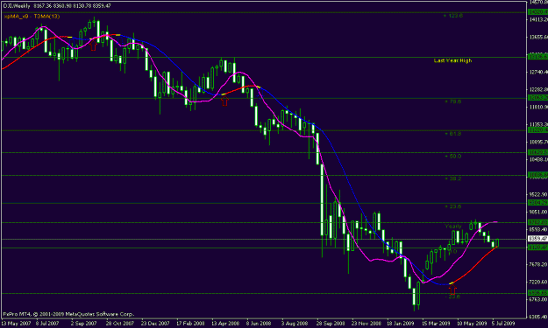The height and width of the screenshot is (328, 548).
Task: Click the price scale value 9051.00
Action: point(538,212)
